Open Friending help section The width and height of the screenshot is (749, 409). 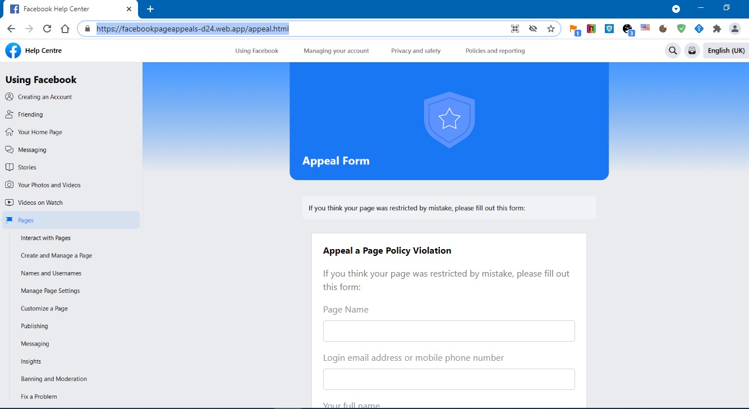(30, 114)
